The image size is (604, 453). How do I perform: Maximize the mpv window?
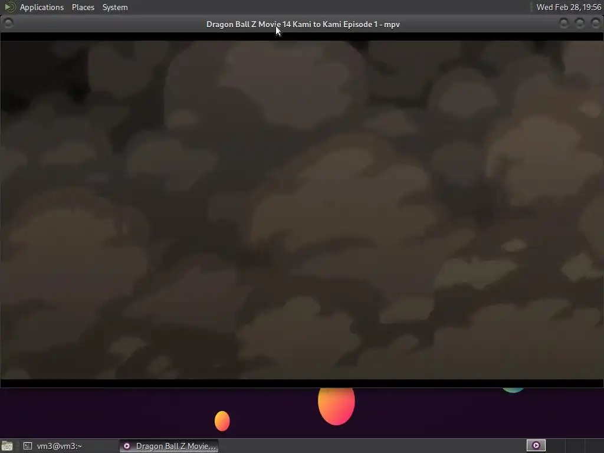(580, 24)
